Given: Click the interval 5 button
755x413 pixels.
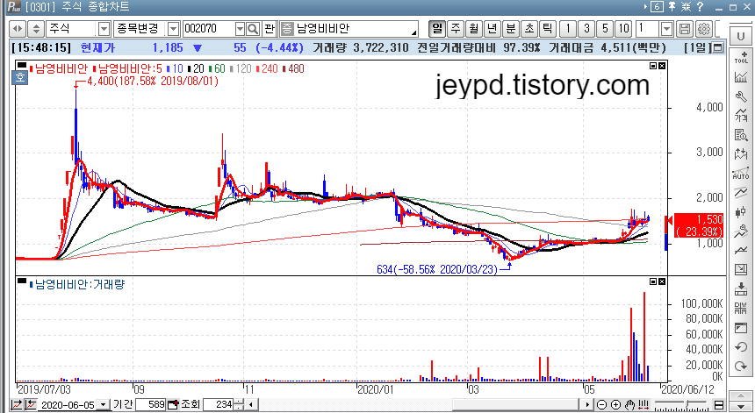Looking at the screenshot, I should [x=605, y=29].
